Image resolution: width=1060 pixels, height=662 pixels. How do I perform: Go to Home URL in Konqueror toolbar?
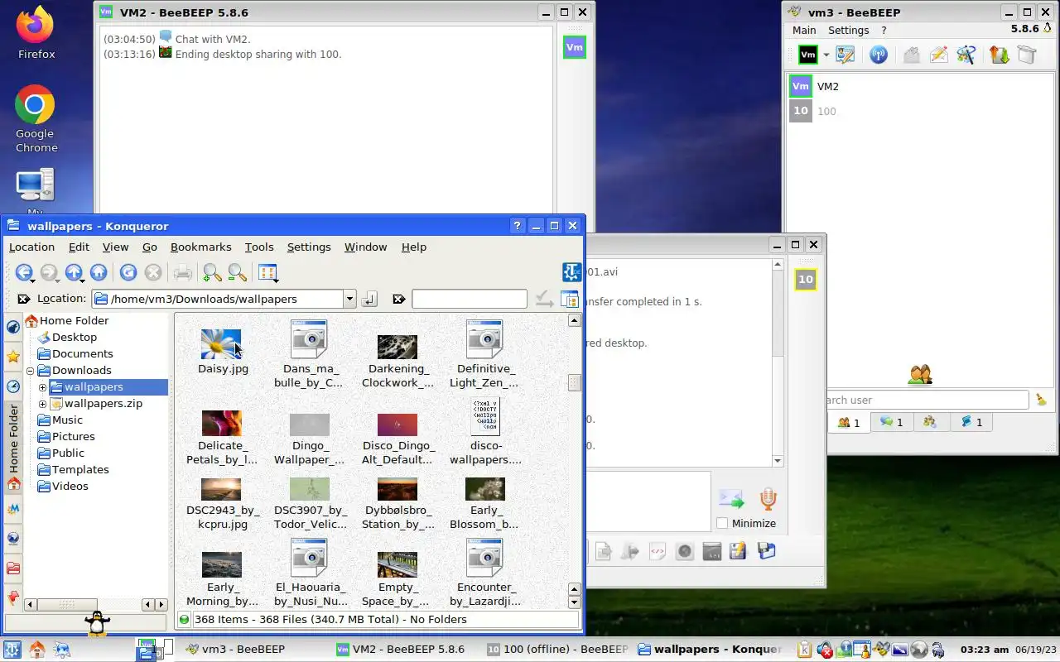pyautogui.click(x=99, y=272)
